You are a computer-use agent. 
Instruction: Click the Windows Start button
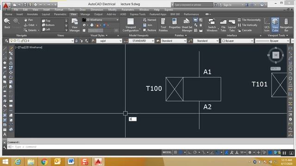[5, 162]
